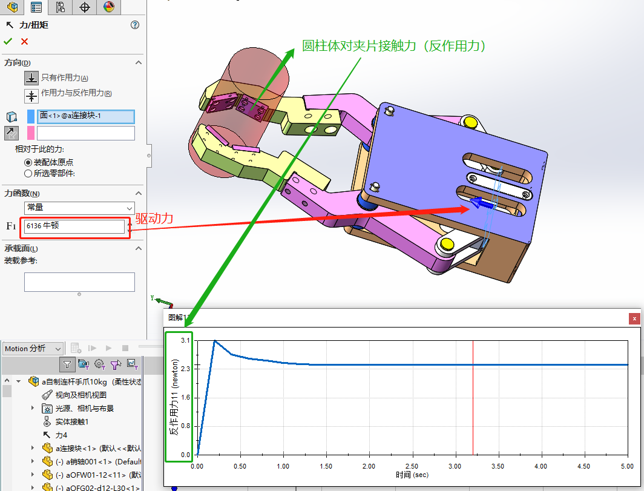The image size is (644, 491).
Task: Click the tree scrollbar up arrow
Action: pyautogui.click(x=7, y=380)
